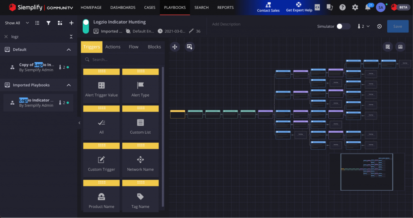Select the Alert Type trigger
Image resolution: width=413 pixels, height=218 pixels.
(140, 86)
